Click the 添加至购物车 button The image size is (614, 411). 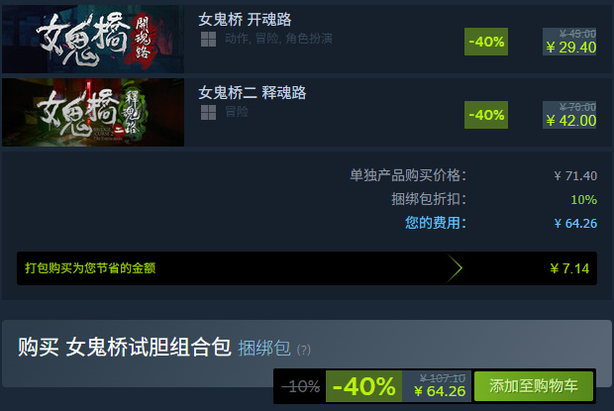[x=534, y=386]
